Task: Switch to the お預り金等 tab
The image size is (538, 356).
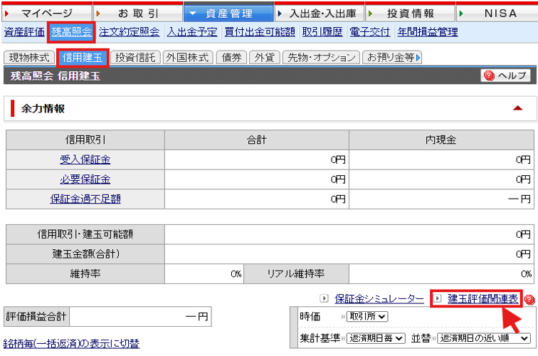Action: (x=392, y=58)
